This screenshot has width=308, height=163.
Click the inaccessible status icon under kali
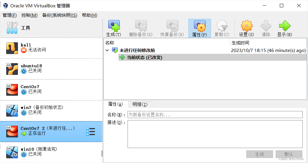[24, 50]
